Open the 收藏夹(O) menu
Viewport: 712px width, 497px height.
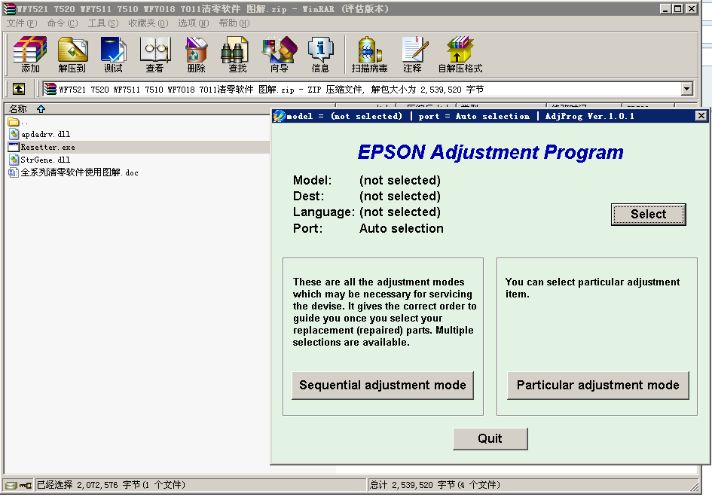[148, 23]
